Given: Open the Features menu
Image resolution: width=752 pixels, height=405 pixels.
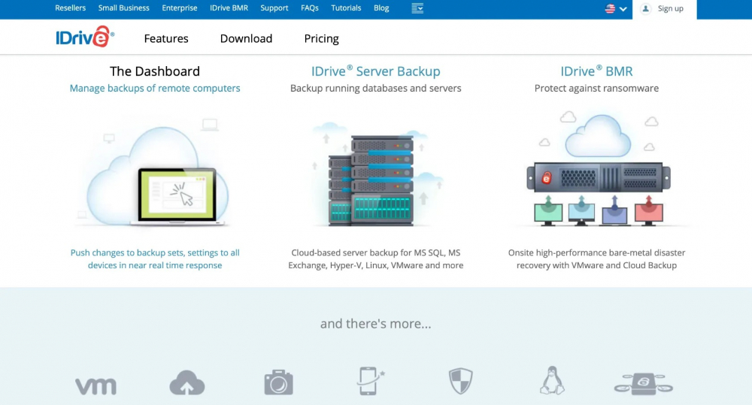Looking at the screenshot, I should [x=166, y=38].
